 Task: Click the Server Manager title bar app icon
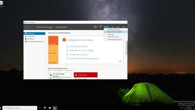tap(25, 22)
